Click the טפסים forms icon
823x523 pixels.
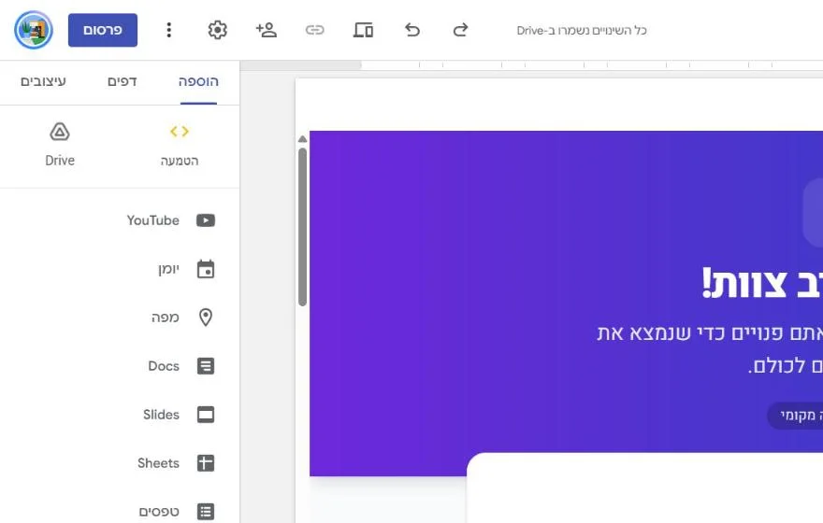tap(206, 512)
